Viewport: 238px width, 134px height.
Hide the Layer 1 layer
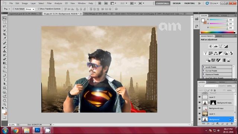pyautogui.click(x=200, y=114)
